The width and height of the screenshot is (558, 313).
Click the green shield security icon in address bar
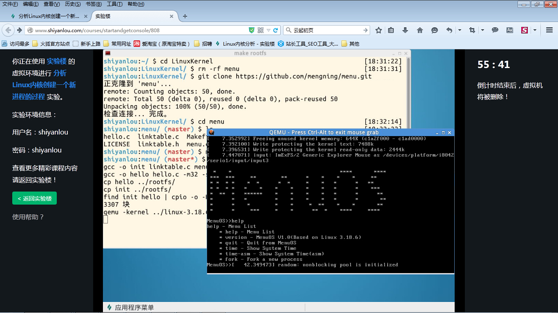tap(252, 30)
